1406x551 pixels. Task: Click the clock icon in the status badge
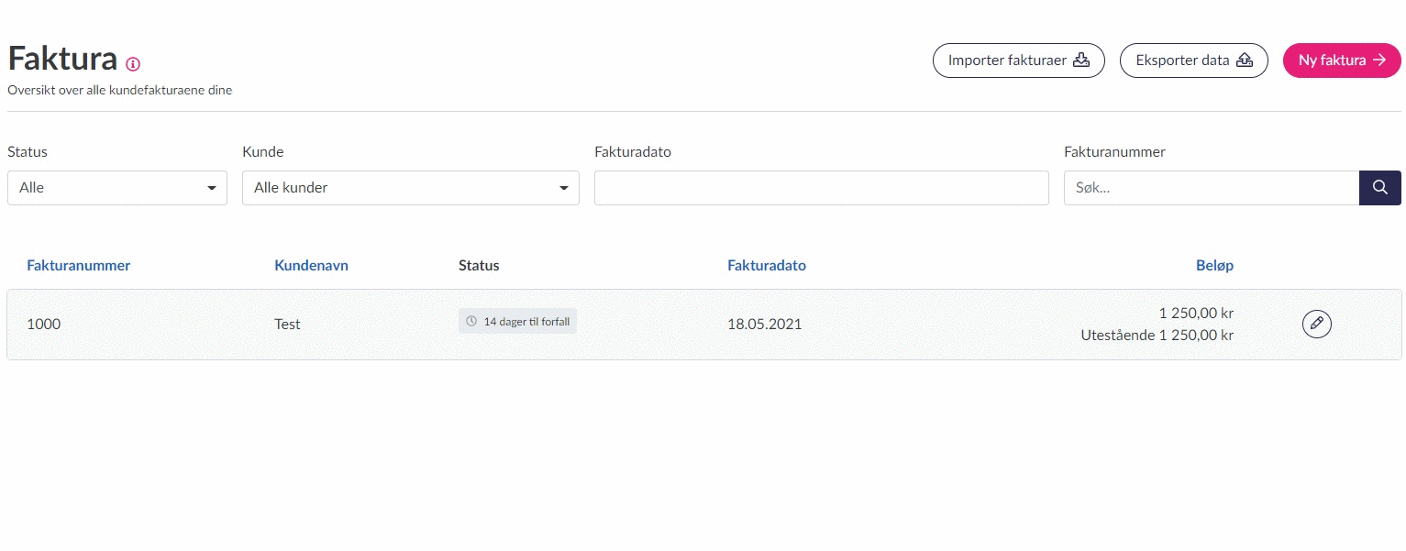tap(471, 322)
